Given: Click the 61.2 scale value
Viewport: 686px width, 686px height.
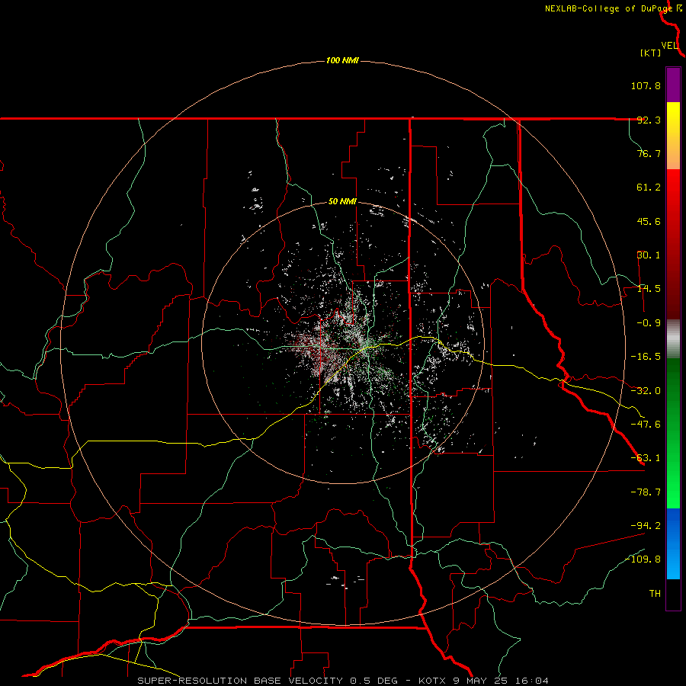Looking at the screenshot, I should [x=649, y=188].
